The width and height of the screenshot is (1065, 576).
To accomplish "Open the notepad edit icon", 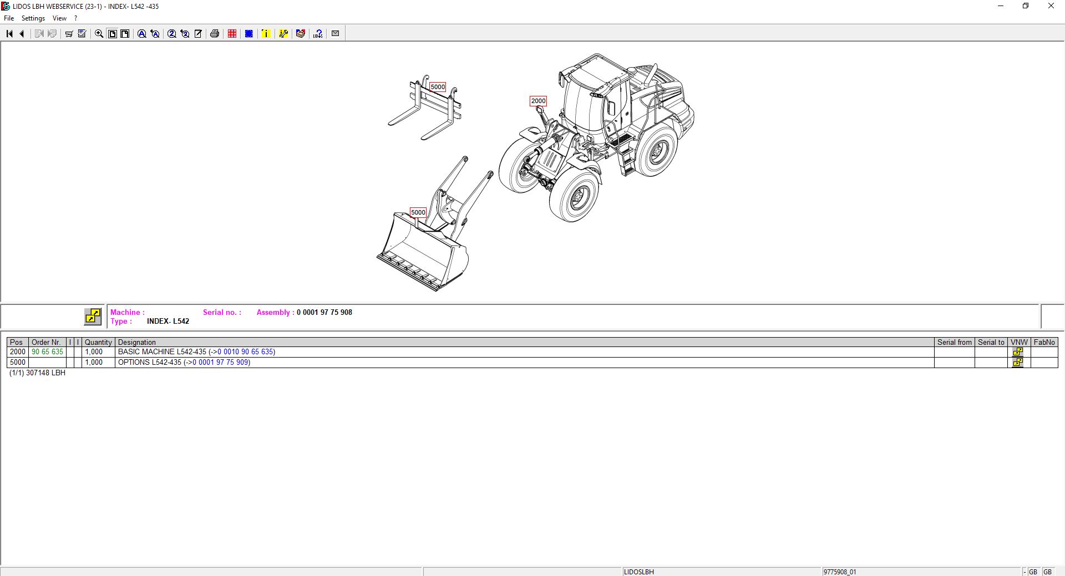I will point(198,33).
